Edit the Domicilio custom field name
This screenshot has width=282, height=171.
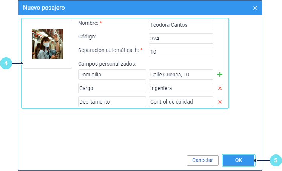112,75
